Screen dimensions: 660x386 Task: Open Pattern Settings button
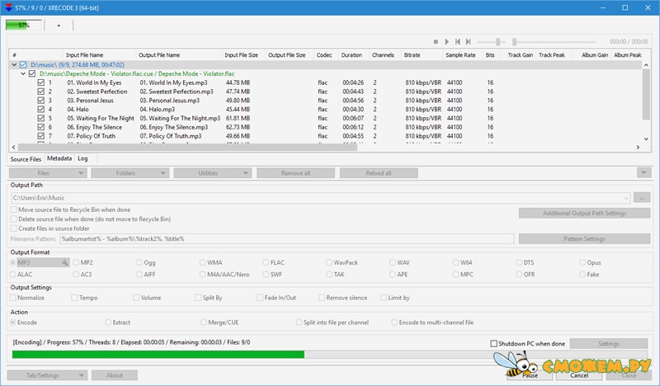pyautogui.click(x=585, y=238)
